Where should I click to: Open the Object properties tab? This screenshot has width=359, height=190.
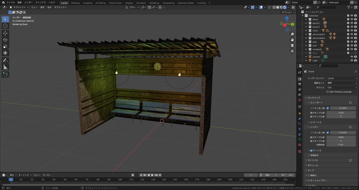click(x=300, y=113)
